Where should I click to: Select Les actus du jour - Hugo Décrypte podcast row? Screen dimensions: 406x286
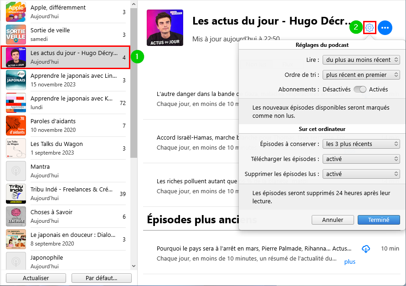(x=66, y=57)
